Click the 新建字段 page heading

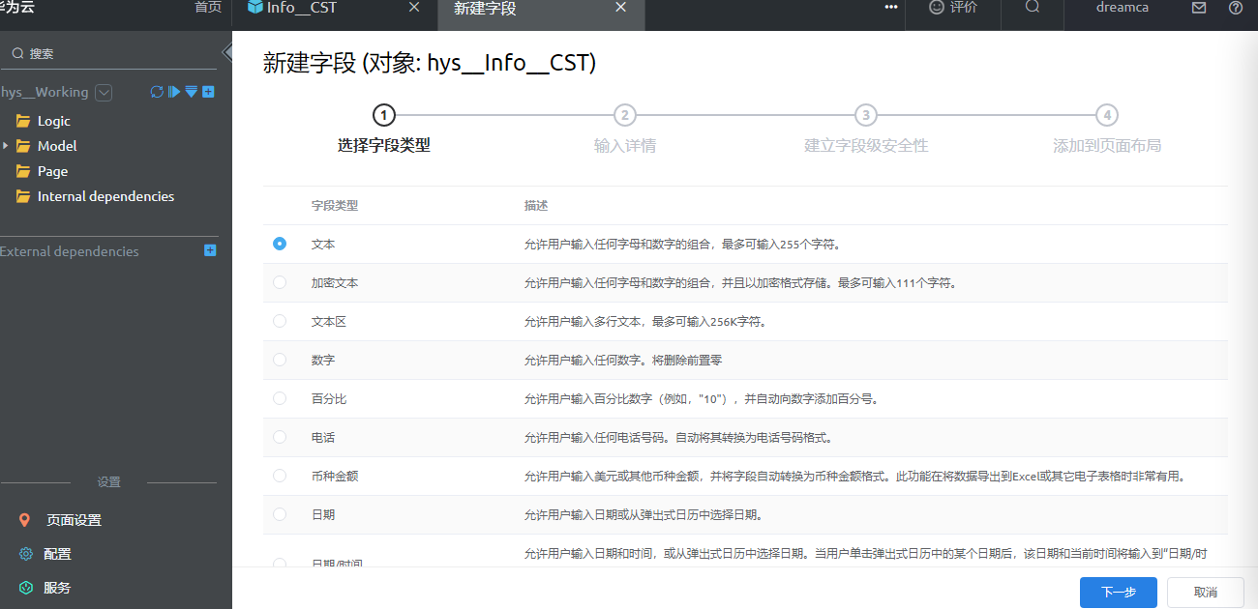tap(430, 64)
